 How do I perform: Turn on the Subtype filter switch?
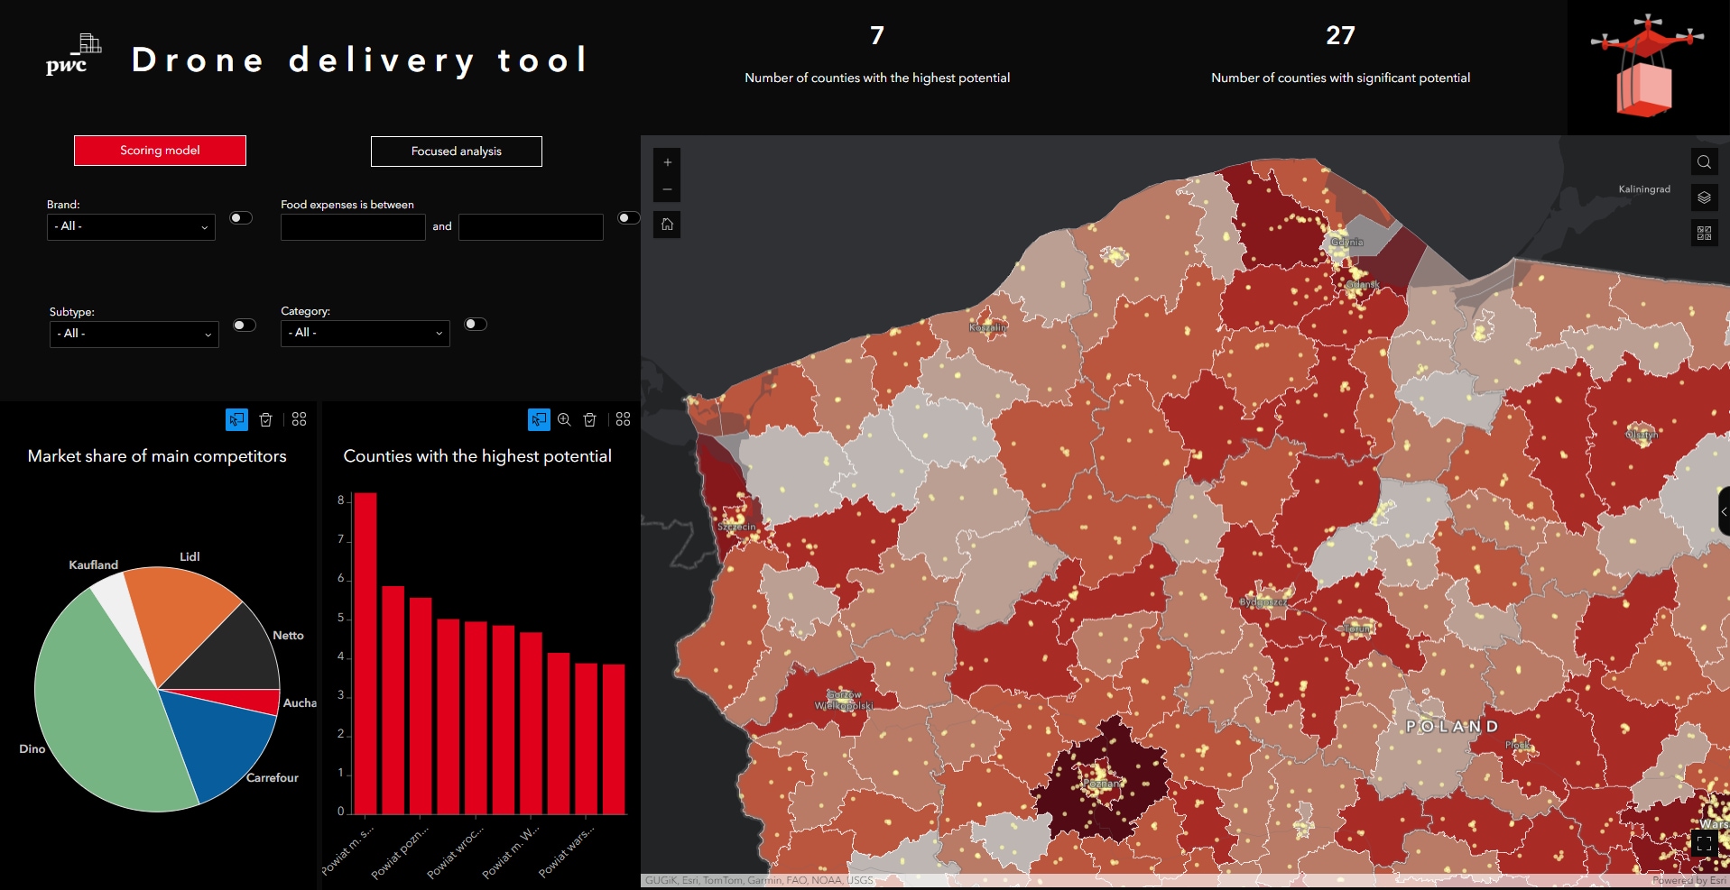click(x=244, y=326)
